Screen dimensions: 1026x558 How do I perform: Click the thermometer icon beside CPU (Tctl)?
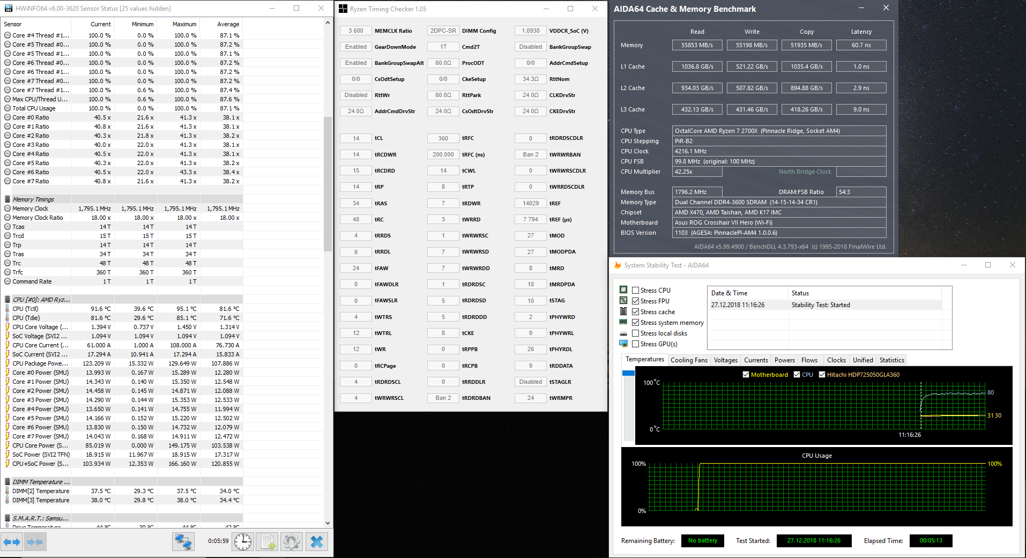pyautogui.click(x=8, y=309)
